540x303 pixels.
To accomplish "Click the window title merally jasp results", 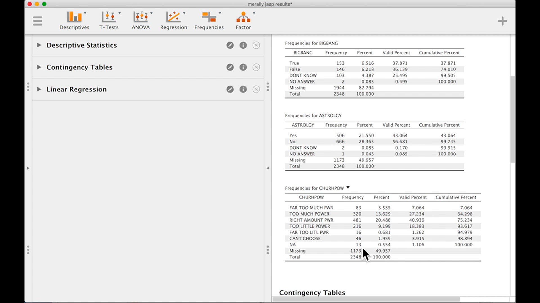I will [270, 4].
